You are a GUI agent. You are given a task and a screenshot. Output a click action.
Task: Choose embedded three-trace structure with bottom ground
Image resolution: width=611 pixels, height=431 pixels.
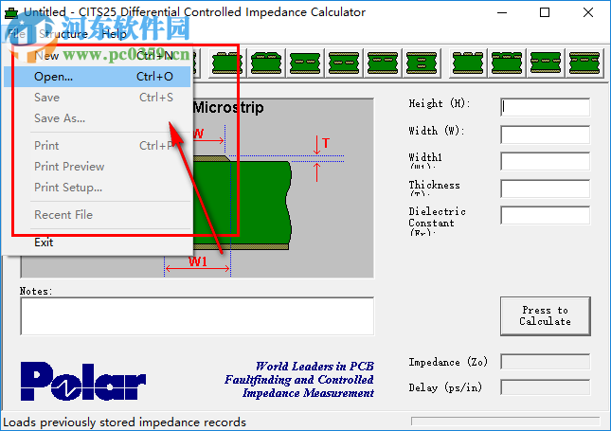[546, 63]
